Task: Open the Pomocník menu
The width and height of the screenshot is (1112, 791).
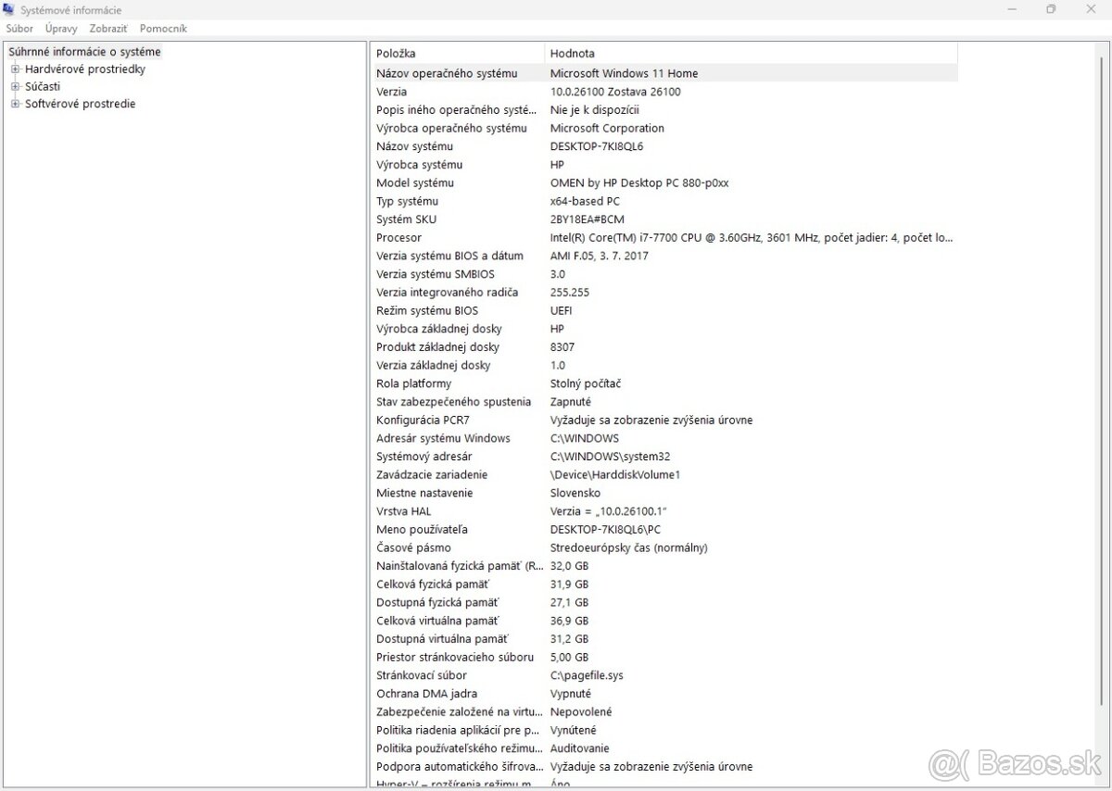Action: 163,29
